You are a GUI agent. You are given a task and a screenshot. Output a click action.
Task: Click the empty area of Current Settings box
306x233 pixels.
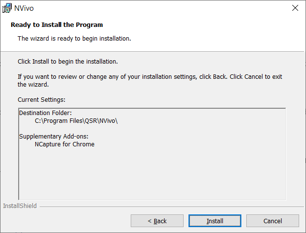[x=152, y=174]
